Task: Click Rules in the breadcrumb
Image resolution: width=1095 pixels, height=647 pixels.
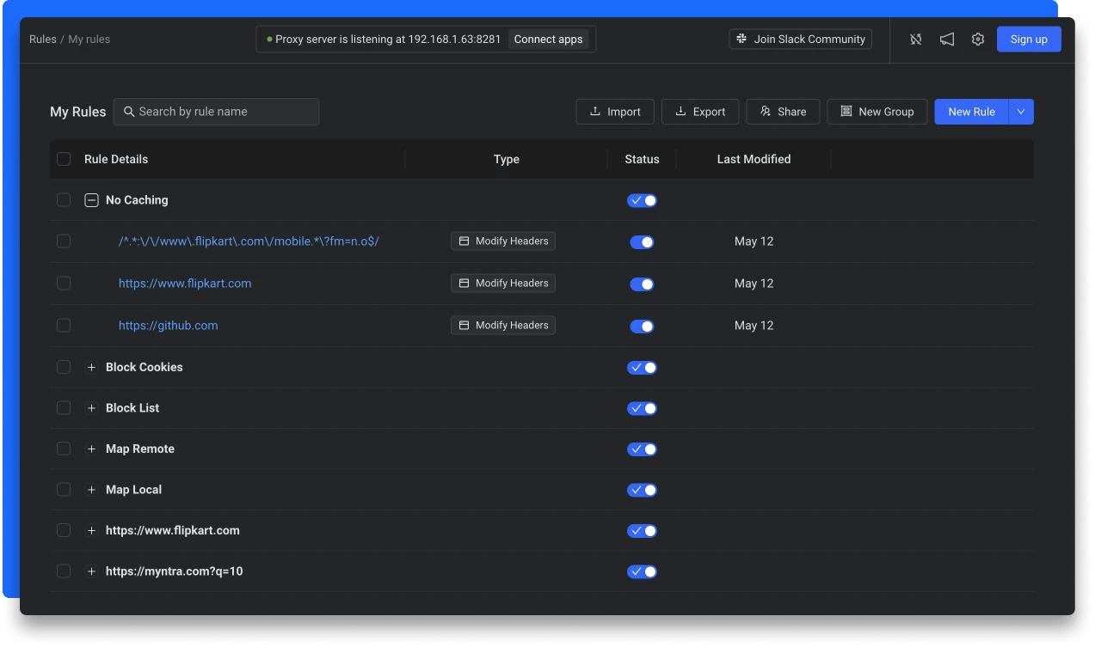Action: point(43,40)
